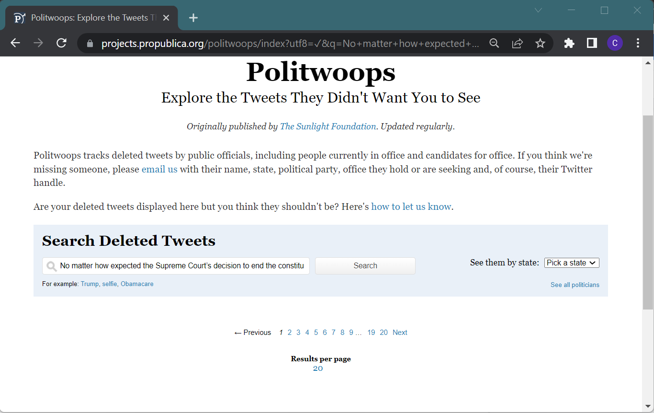Click the Next pagination link
This screenshot has width=654, height=413.
click(x=400, y=333)
